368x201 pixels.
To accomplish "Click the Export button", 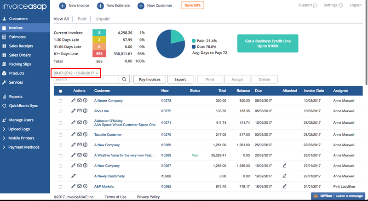I will click(180, 79).
